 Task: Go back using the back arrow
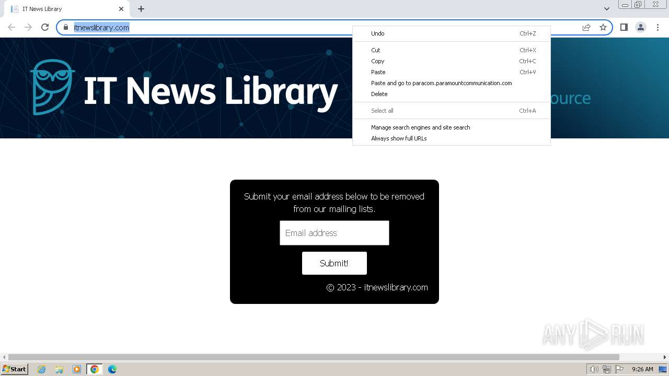(11, 27)
